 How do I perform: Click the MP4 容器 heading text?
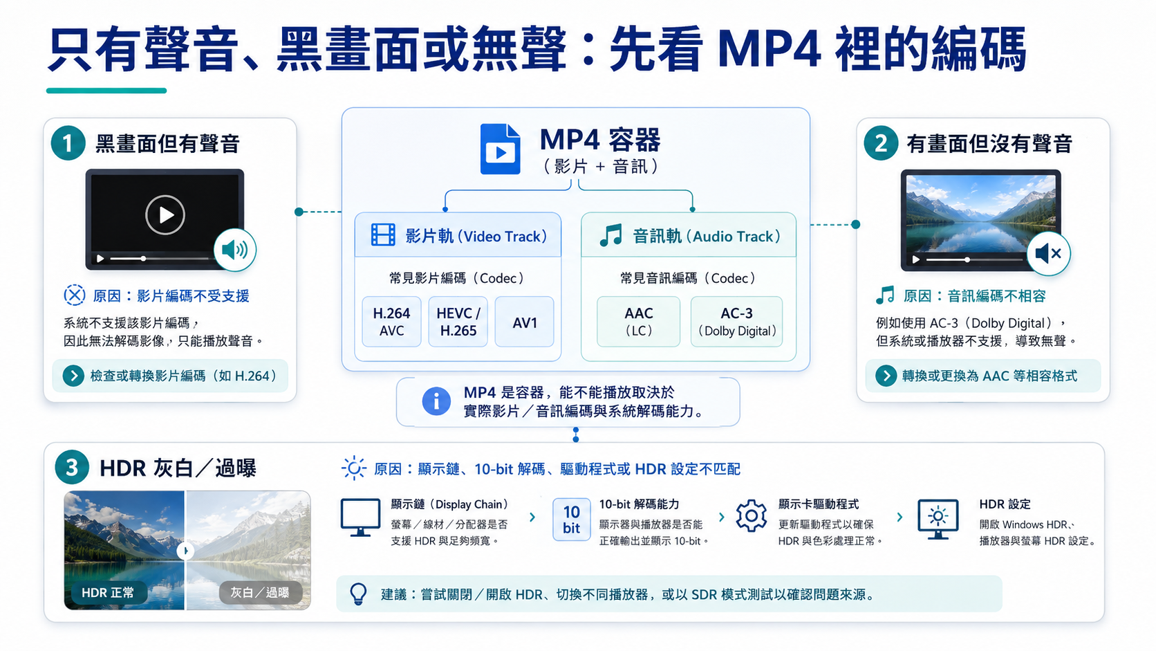pos(599,139)
